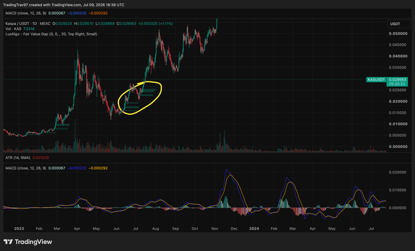Click ATR value 0.001529
Screen dimensions: 415x251
pyautogui.click(x=40, y=158)
